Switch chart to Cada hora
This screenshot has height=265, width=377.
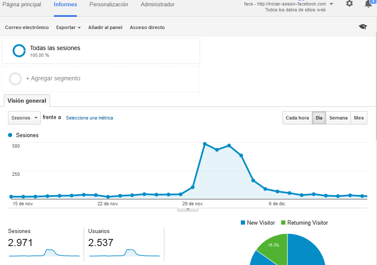point(297,118)
